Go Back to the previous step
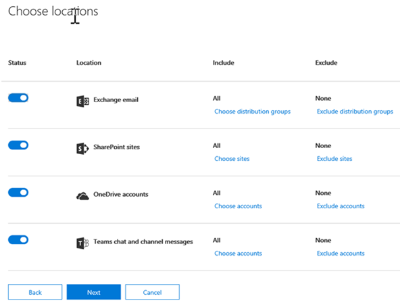The image size is (400, 307). (35, 292)
